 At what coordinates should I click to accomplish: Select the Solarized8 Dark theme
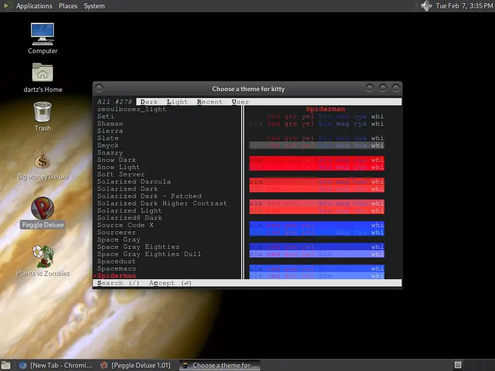pyautogui.click(x=130, y=218)
